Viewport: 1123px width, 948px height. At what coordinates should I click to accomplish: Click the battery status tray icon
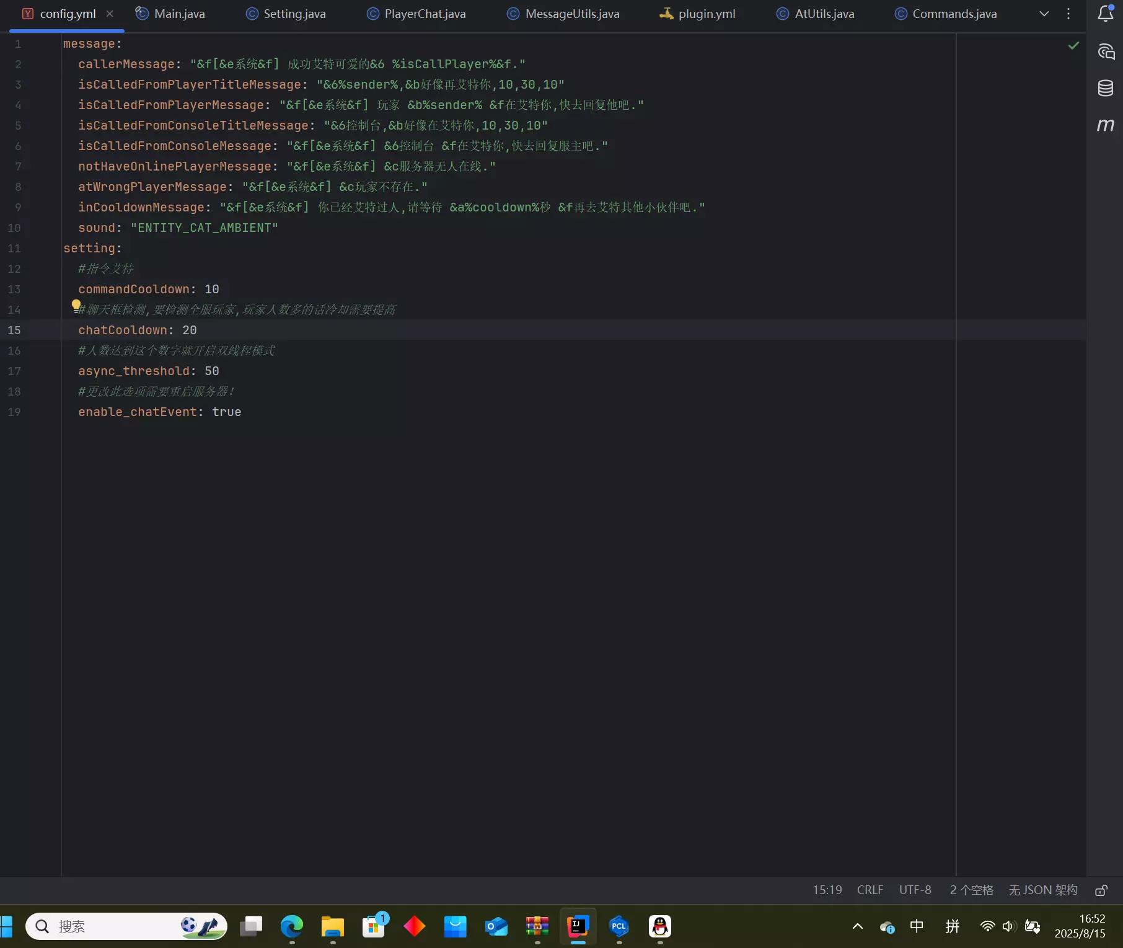(x=1033, y=926)
